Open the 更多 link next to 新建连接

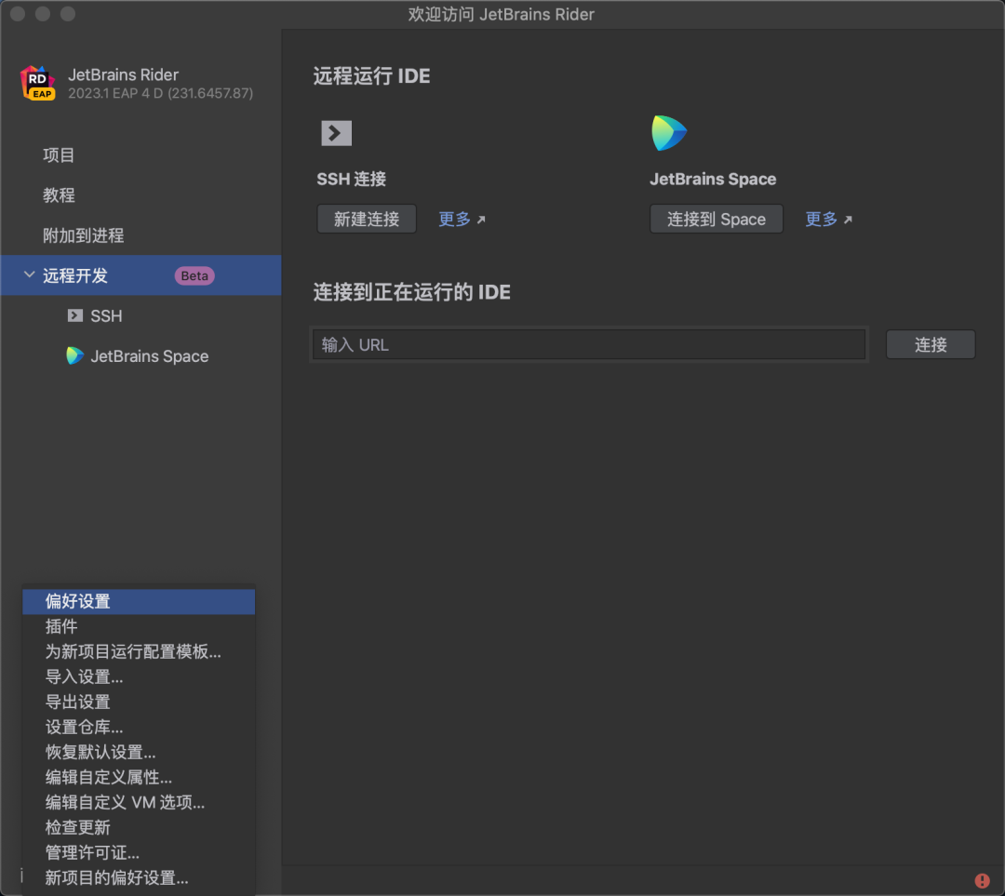[x=462, y=220]
